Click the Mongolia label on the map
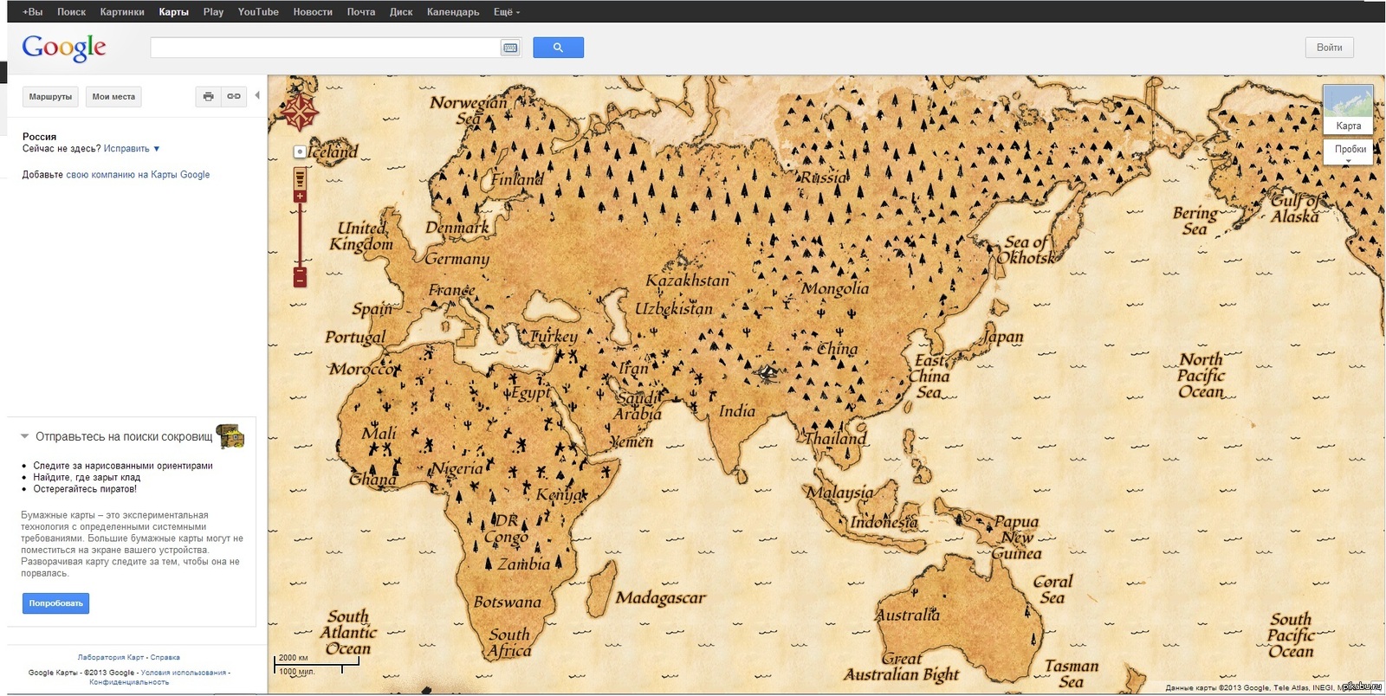 click(x=835, y=288)
